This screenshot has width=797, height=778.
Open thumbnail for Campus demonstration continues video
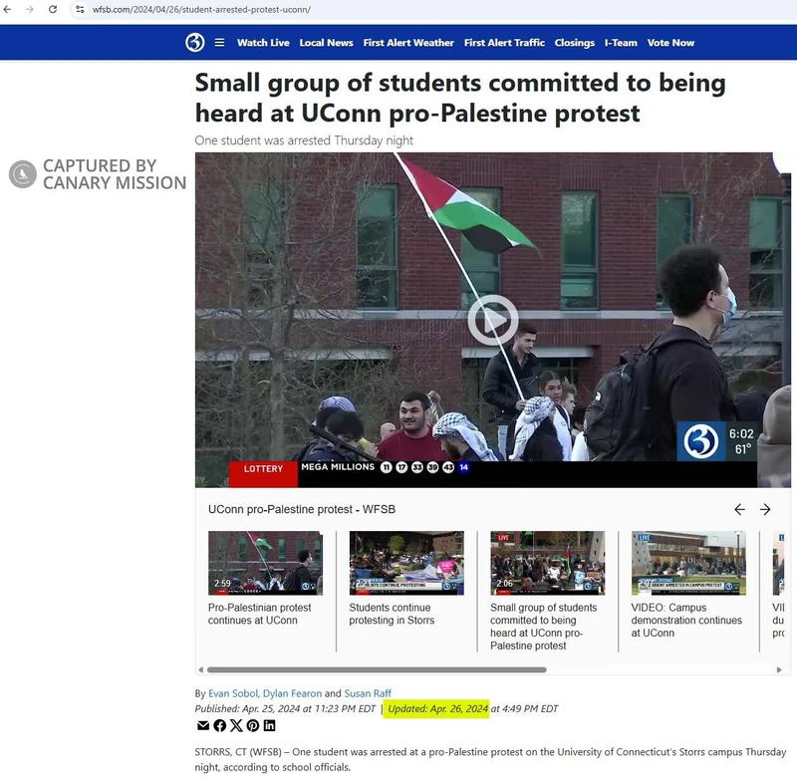(x=688, y=563)
